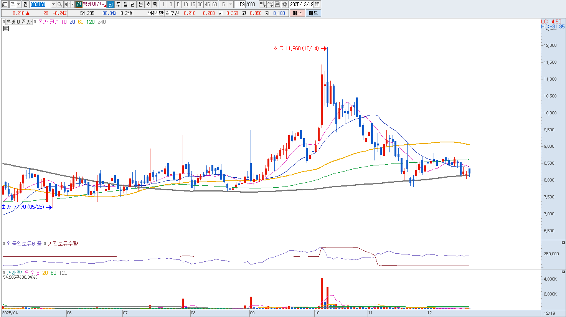Open the calendar date picker icon
This screenshot has width=566, height=317.
(x=317, y=4)
